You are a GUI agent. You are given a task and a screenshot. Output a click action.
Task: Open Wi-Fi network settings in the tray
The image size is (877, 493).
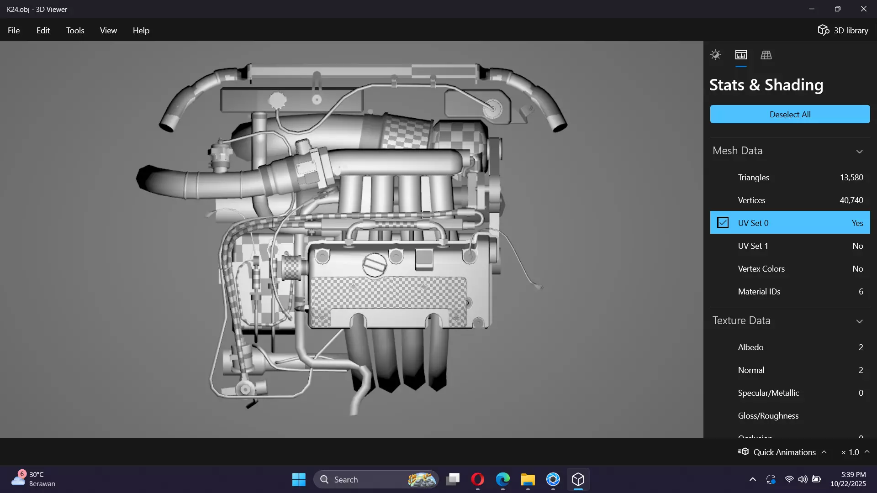[789, 479]
